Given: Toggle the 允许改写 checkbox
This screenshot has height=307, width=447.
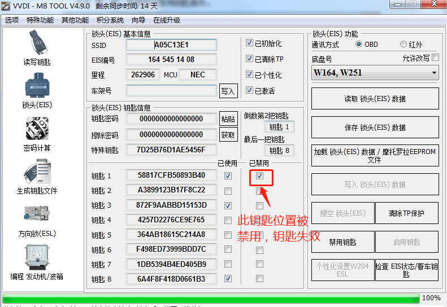Looking at the screenshot, I should point(435,58).
